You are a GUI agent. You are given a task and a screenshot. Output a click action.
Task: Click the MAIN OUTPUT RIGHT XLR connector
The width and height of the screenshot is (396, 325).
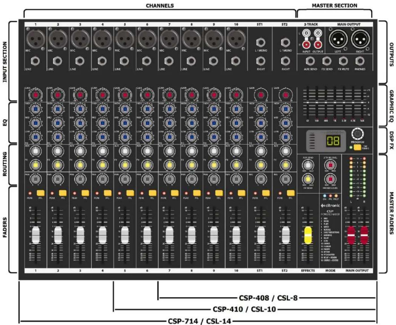coord(360,39)
